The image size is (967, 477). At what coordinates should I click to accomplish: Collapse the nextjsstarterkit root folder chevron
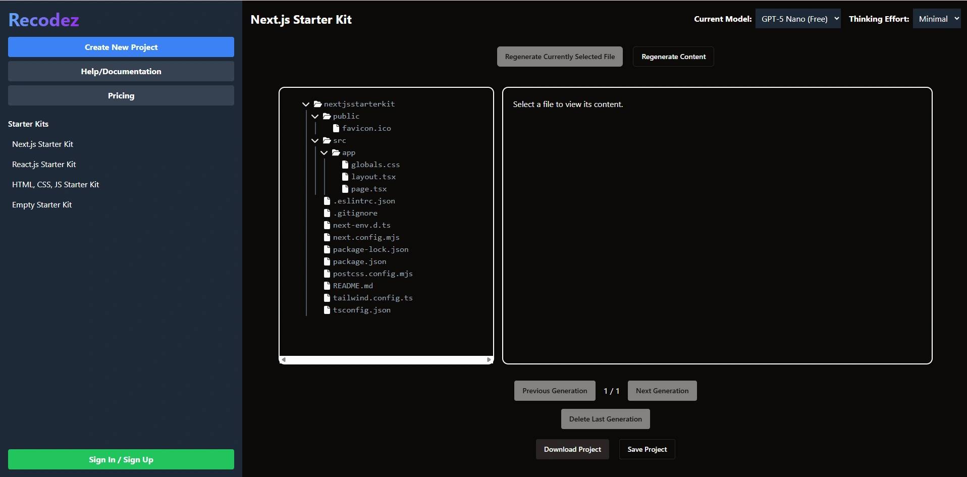point(306,104)
